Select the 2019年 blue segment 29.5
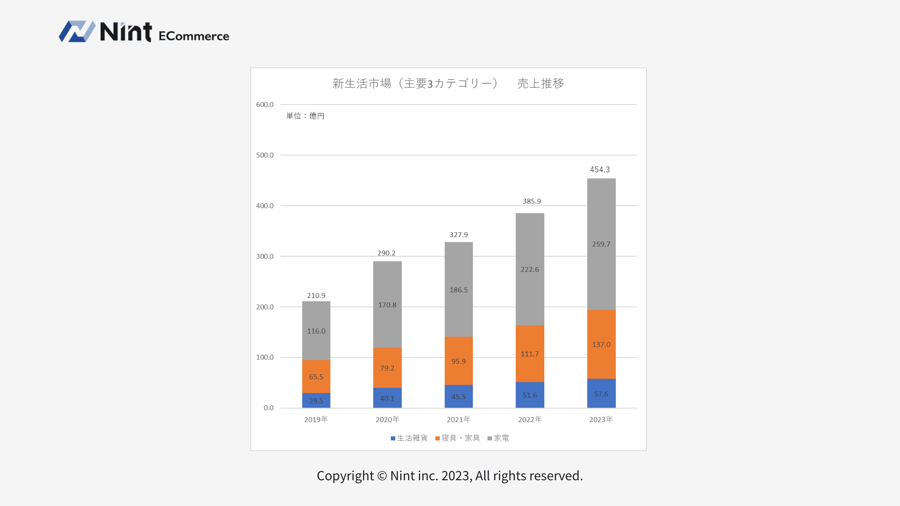 [x=316, y=401]
